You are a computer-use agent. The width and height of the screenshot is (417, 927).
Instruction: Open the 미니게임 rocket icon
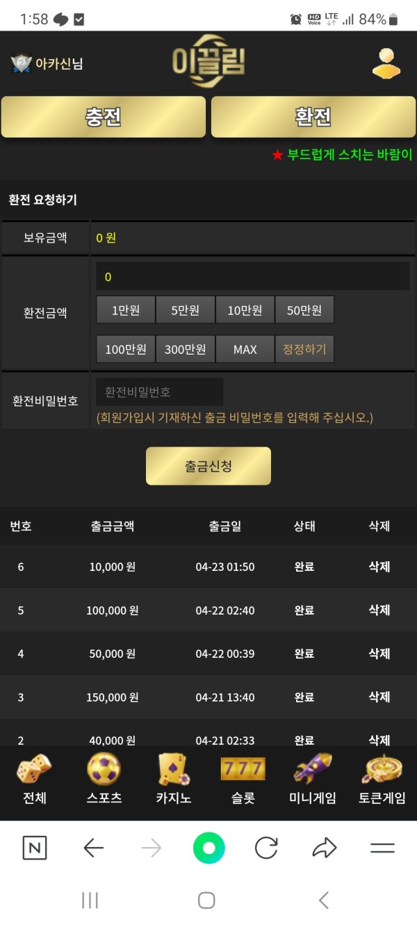313,769
